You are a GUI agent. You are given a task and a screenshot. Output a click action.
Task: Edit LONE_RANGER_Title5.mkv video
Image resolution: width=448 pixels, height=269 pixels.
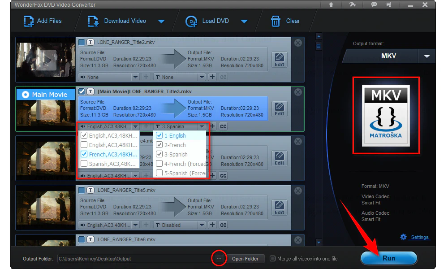pyautogui.click(x=279, y=208)
